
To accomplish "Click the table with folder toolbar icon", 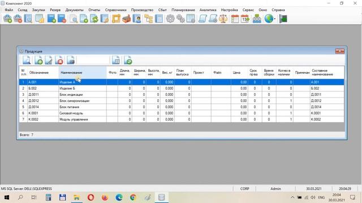I will tap(40, 19).
